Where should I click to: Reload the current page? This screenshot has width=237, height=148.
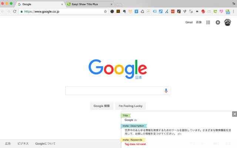15,11
